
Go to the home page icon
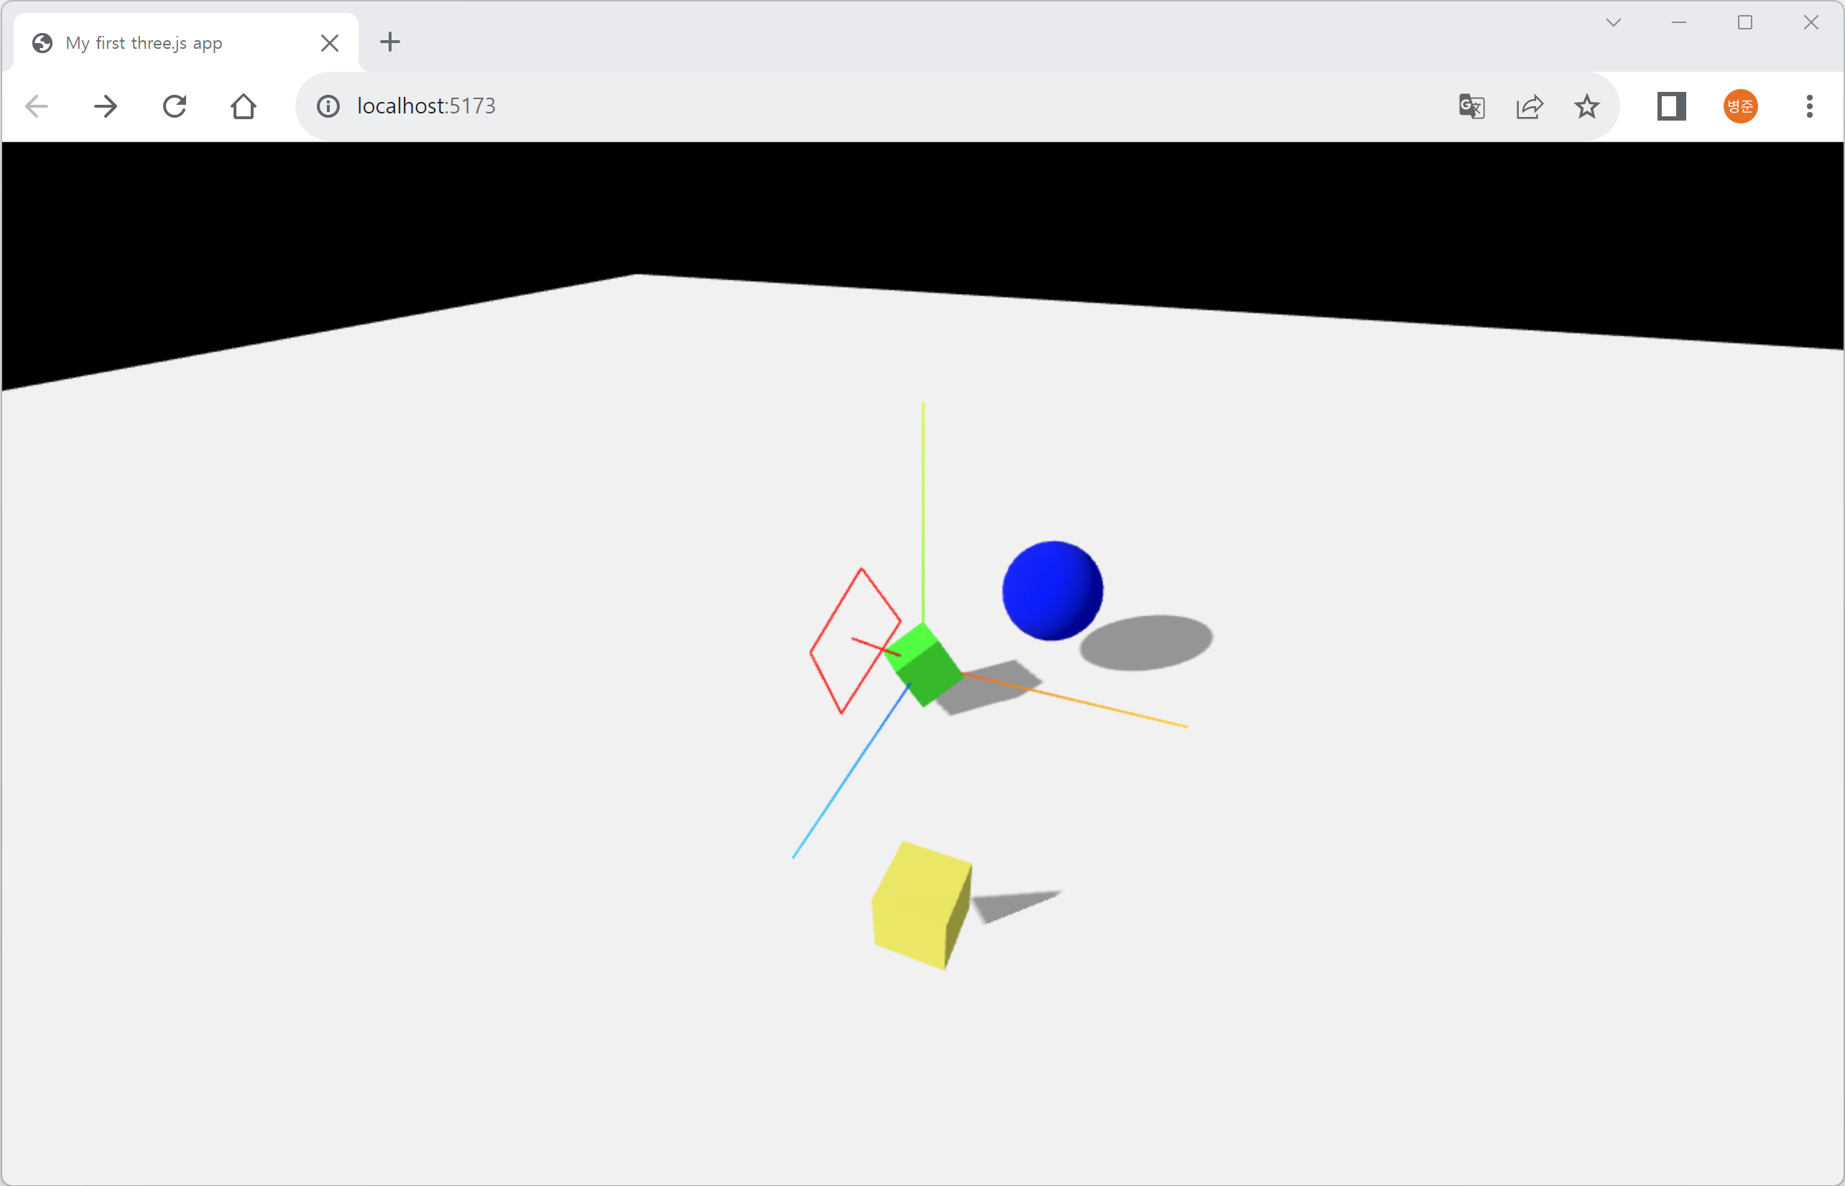point(244,106)
